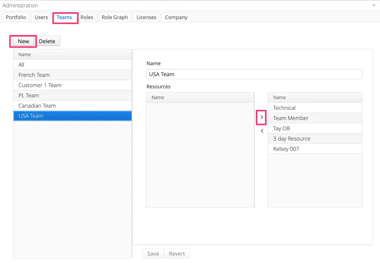Screen dimensions: 380x263
Task: Move resource into team with right arrow
Action: click(x=262, y=117)
